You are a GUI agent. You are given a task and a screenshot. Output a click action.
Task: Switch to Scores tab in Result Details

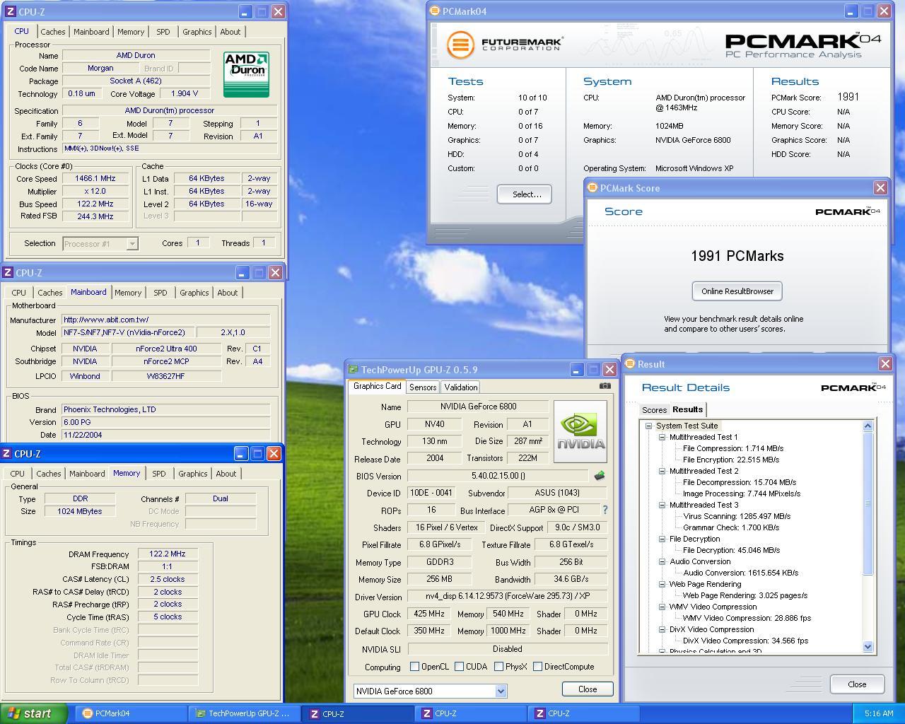654,410
